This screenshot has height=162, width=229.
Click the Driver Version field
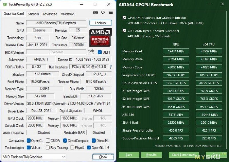tap(69, 104)
